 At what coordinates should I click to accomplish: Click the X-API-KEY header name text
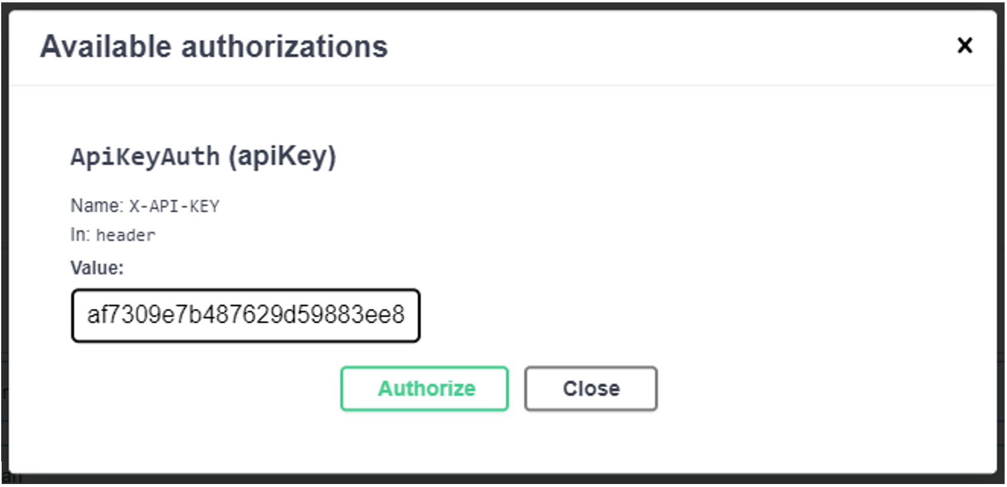175,207
